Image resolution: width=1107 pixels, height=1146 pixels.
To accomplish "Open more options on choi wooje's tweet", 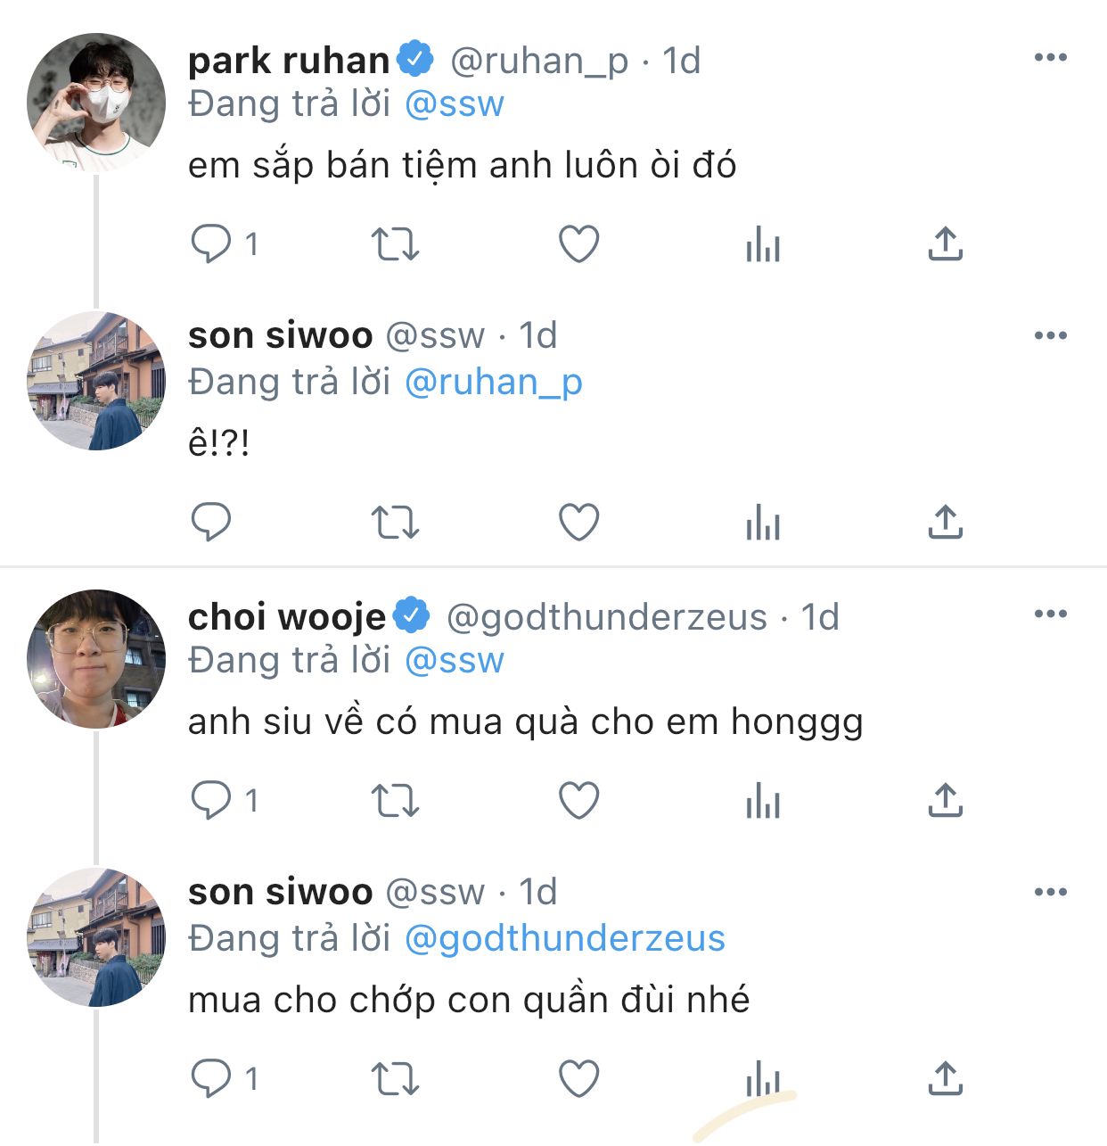I will 1050,614.
